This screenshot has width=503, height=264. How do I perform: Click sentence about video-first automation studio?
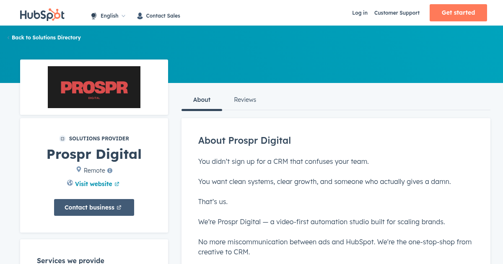(322, 222)
